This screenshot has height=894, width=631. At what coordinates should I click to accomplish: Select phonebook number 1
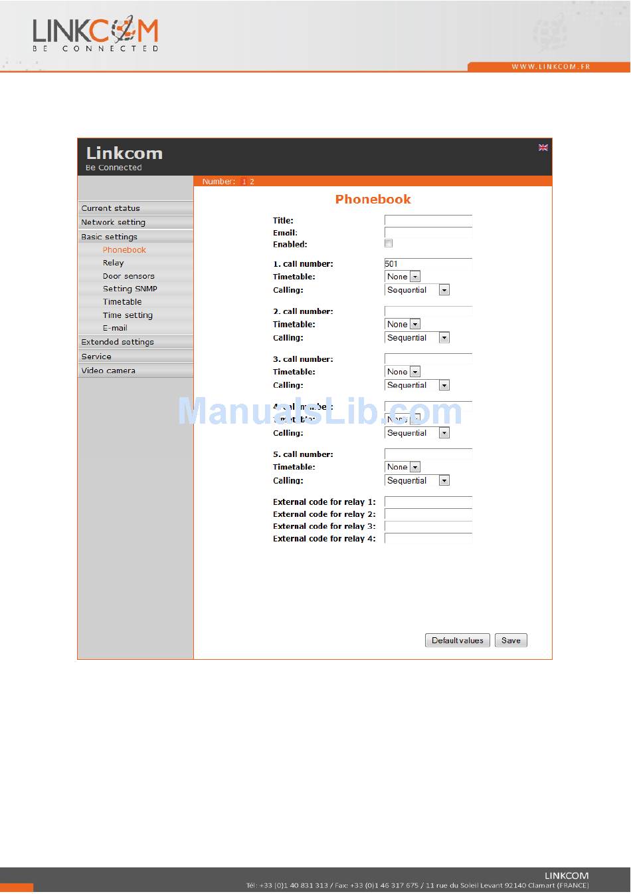coord(244,182)
